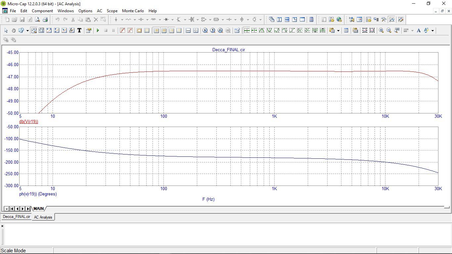Expand the resistor dropdown arrow

pos(135,20)
